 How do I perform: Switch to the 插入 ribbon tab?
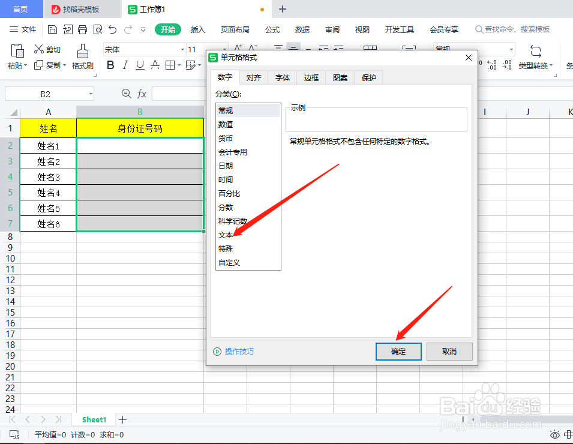click(x=198, y=29)
